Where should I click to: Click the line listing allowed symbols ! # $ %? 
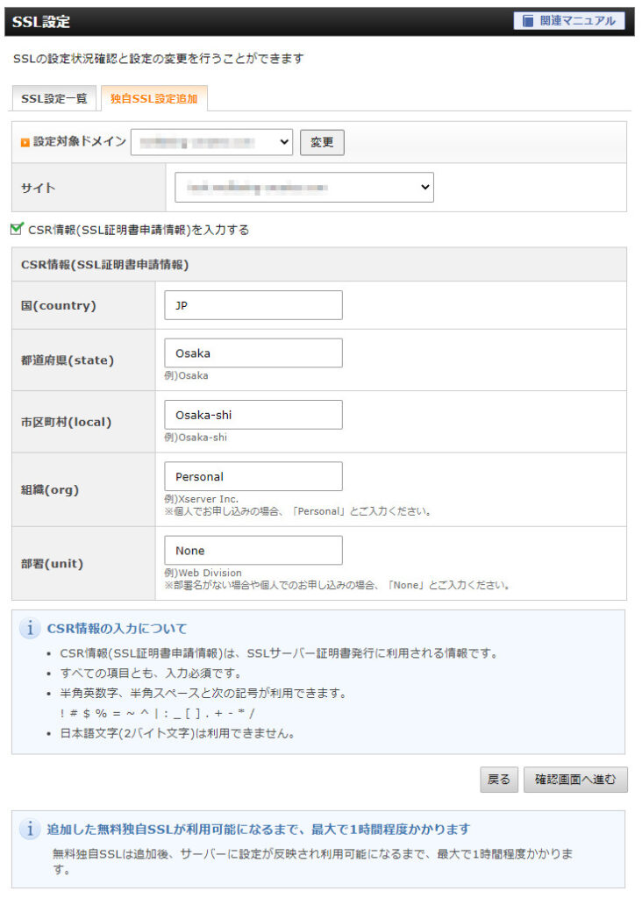tap(158, 713)
